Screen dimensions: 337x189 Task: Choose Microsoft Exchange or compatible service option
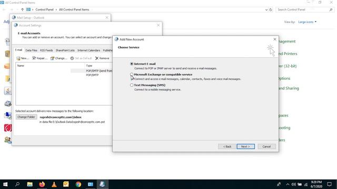coord(132,75)
